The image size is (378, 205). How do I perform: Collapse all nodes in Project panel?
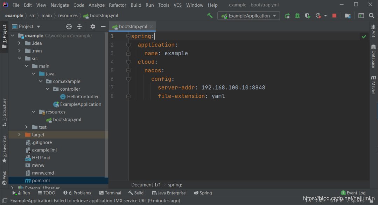(x=79, y=27)
